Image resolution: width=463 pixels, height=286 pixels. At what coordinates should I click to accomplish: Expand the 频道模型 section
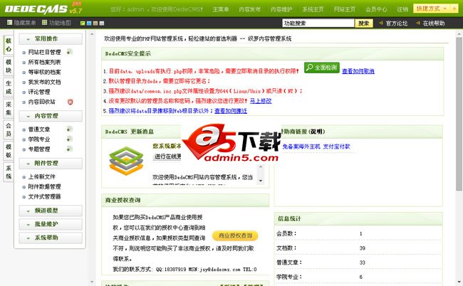[x=51, y=211]
